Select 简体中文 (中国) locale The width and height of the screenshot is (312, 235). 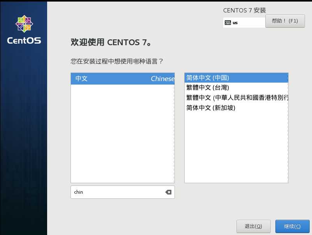(x=236, y=78)
